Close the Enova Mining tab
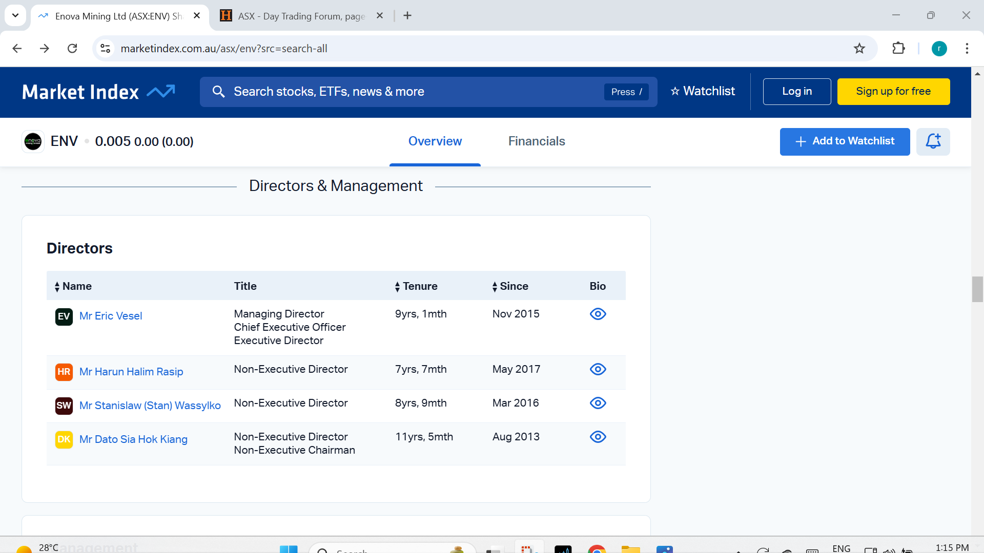The height and width of the screenshot is (553, 984). (197, 16)
